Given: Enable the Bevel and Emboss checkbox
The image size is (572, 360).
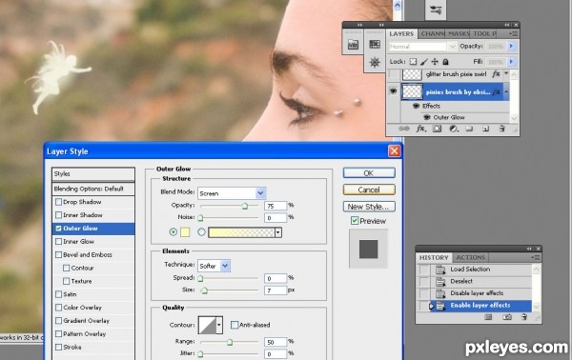Looking at the screenshot, I should 58,254.
